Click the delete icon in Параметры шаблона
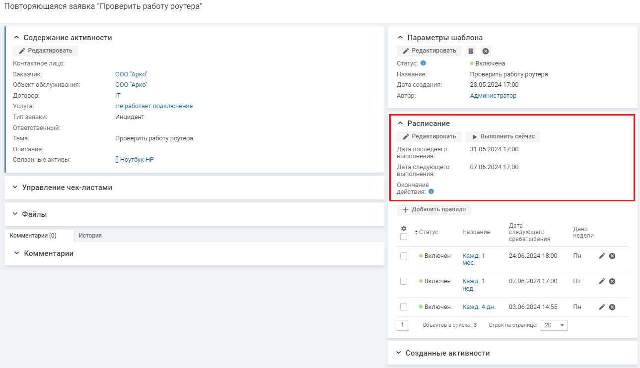 (486, 51)
